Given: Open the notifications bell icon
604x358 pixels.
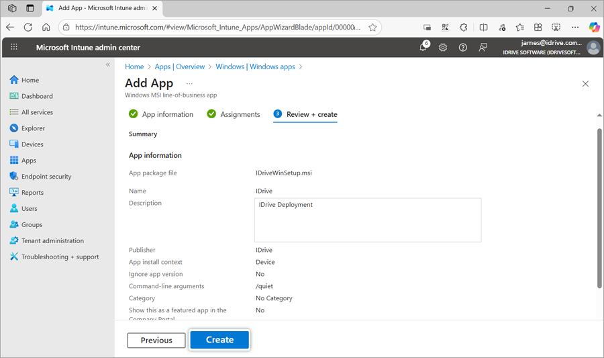Looking at the screenshot, I should point(423,48).
